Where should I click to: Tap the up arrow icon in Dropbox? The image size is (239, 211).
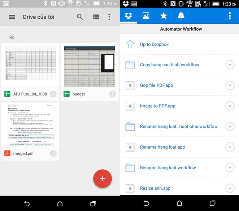tap(130, 44)
